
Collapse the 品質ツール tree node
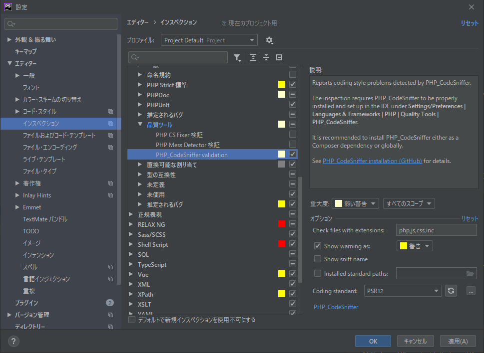tap(140, 125)
